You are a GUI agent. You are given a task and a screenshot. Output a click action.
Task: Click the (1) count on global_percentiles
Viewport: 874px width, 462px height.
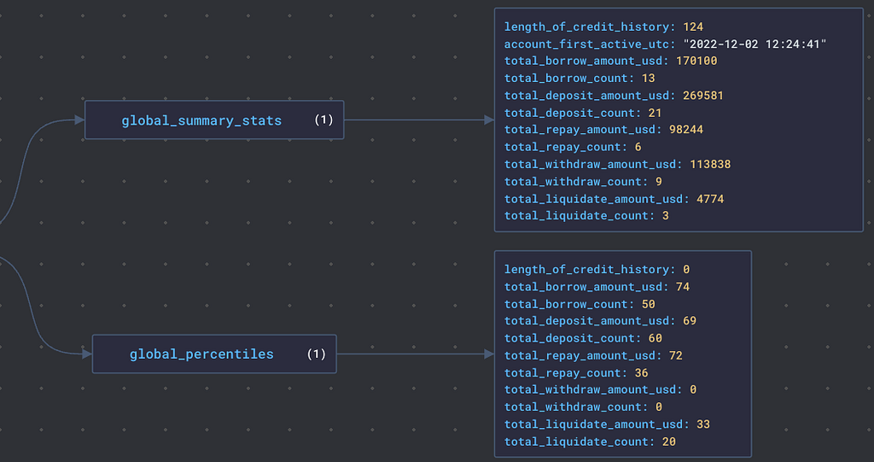point(317,354)
